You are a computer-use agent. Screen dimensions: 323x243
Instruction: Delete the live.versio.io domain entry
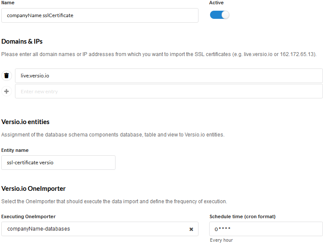point(6,76)
